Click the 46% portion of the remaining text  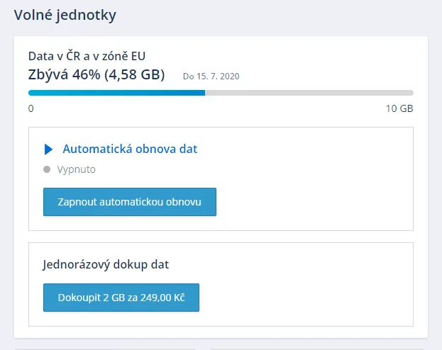pos(88,74)
